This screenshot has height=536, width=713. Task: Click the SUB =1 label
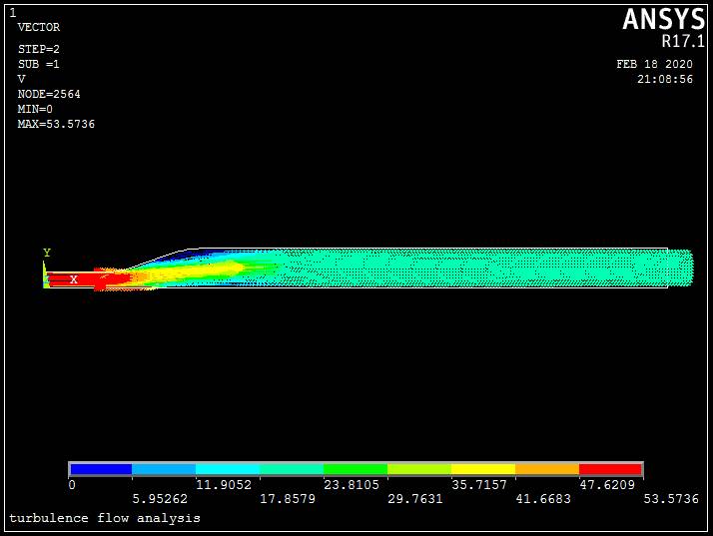(39, 64)
